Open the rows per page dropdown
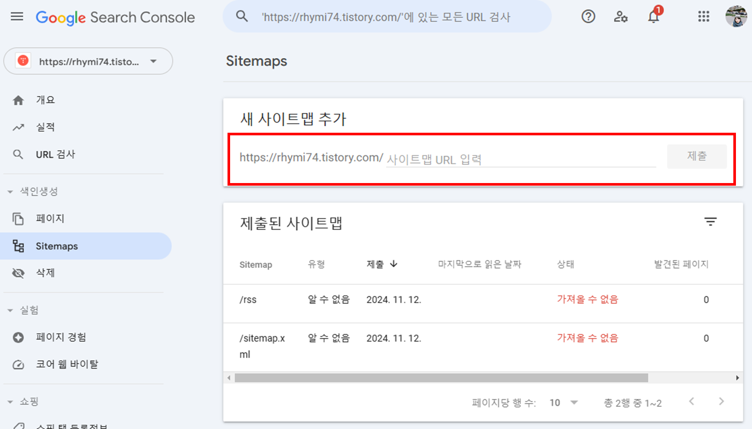 pyautogui.click(x=564, y=403)
